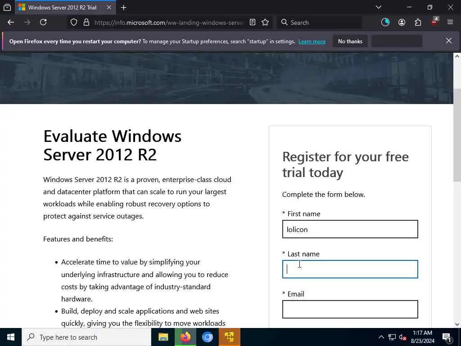The height and width of the screenshot is (346, 461).
Task: Click the First name field containing lolicon
Action: click(350, 229)
